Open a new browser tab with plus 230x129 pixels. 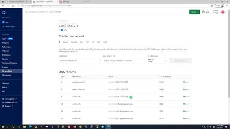click(x=88, y=2)
